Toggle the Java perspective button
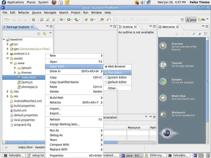Screen dimensions: 211x158 191,19
